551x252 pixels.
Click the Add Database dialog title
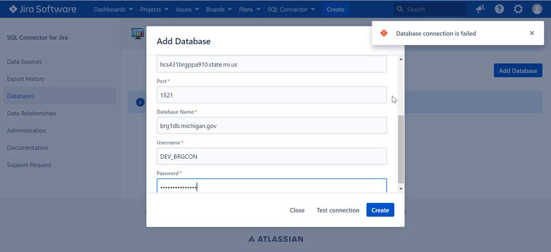click(184, 41)
